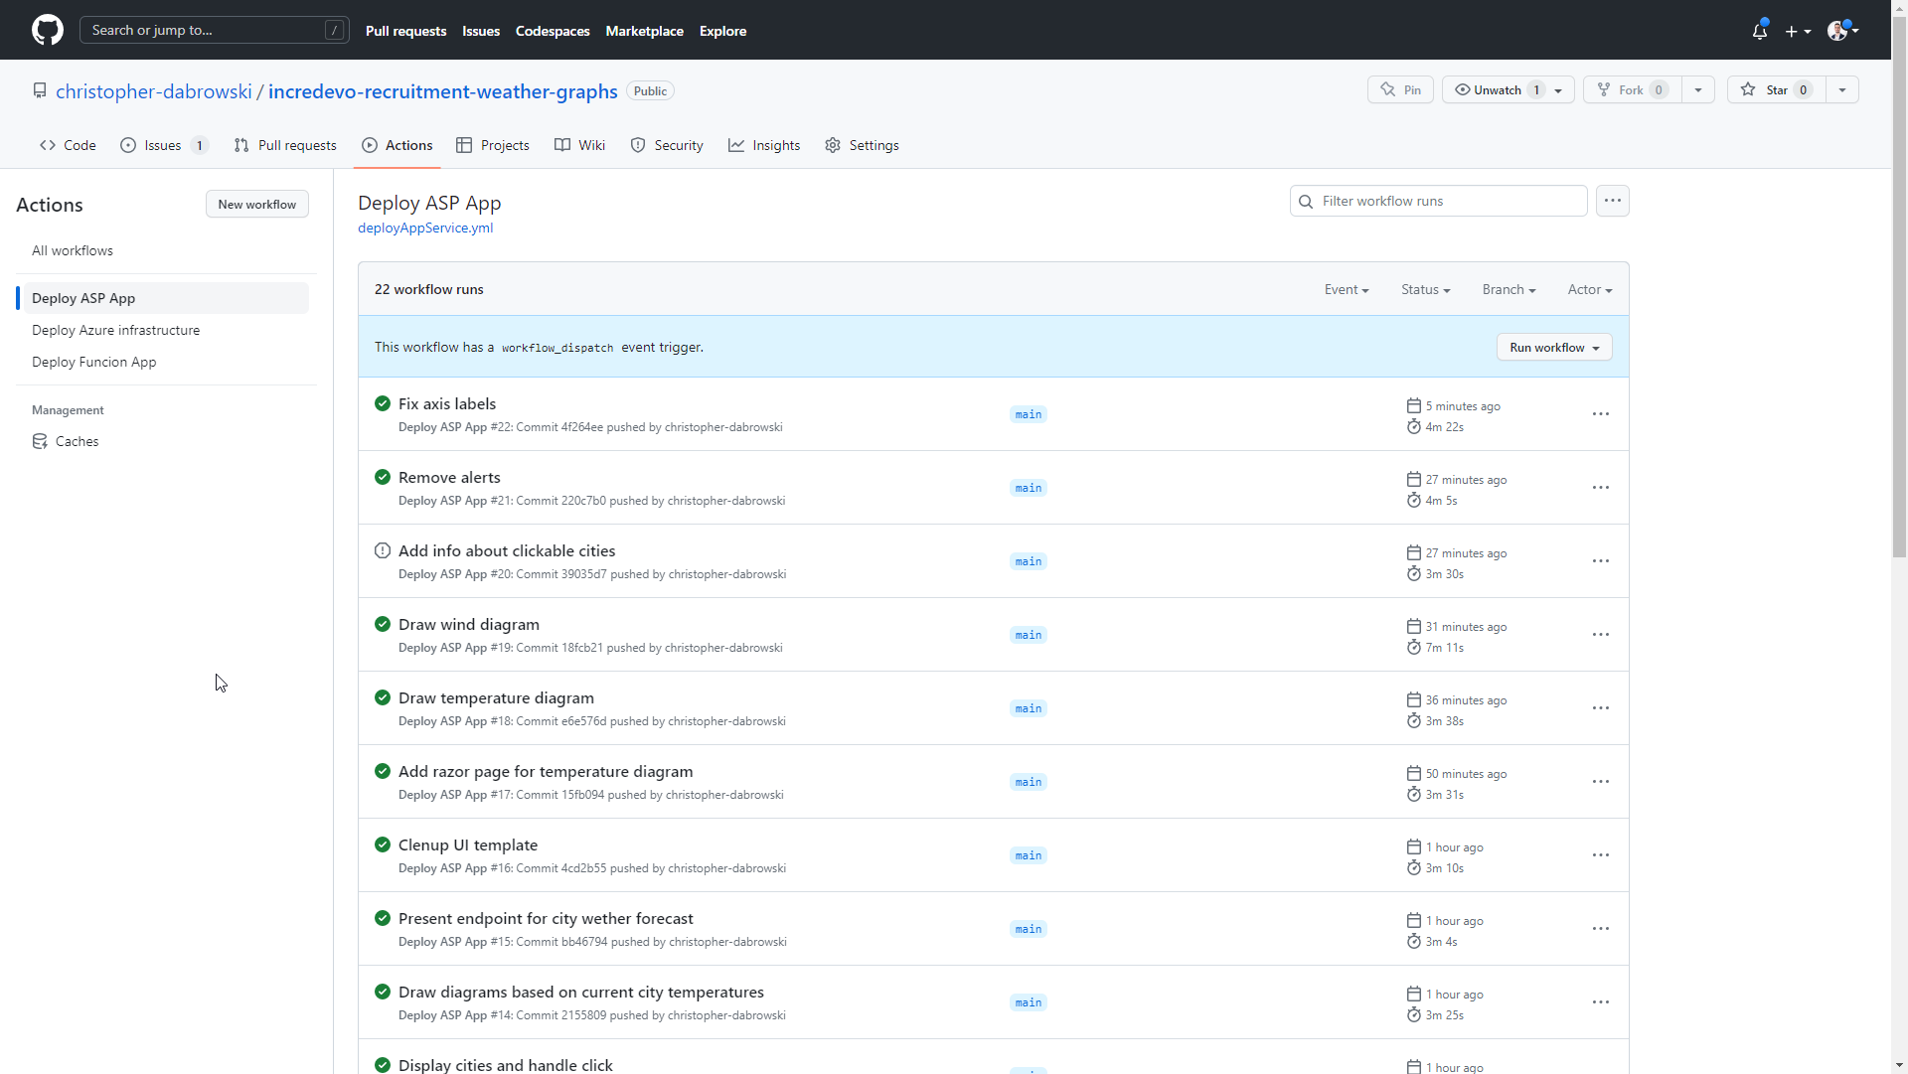This screenshot has height=1074, width=1908.
Task: Star the repository
Action: click(1776, 89)
